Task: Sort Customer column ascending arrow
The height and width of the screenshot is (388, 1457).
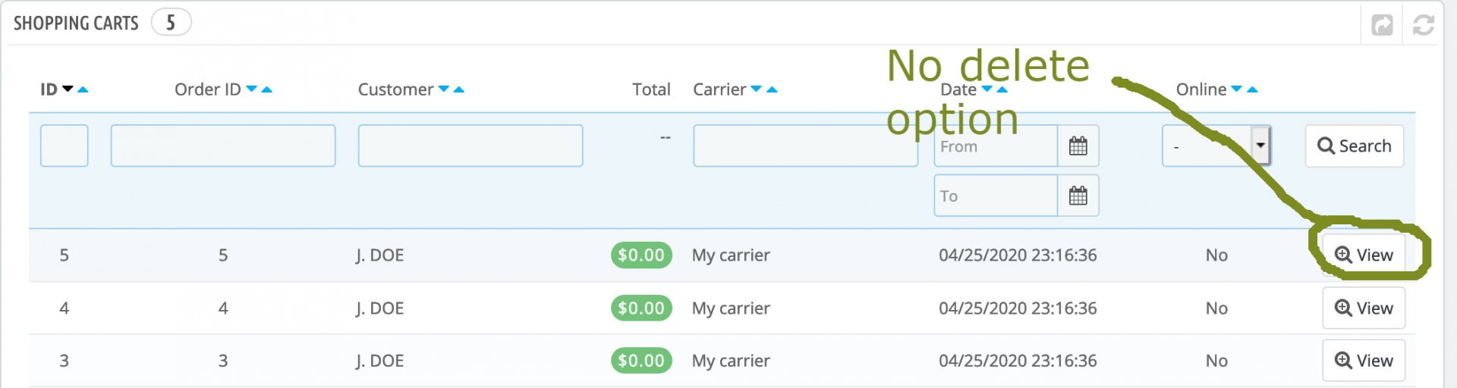Action: click(459, 89)
